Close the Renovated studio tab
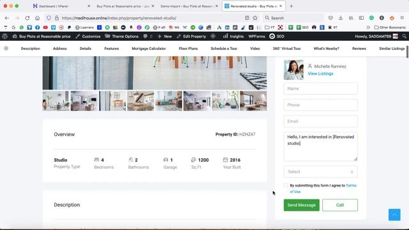Image resolution: width=409 pixels, height=230 pixels. tap(281, 6)
